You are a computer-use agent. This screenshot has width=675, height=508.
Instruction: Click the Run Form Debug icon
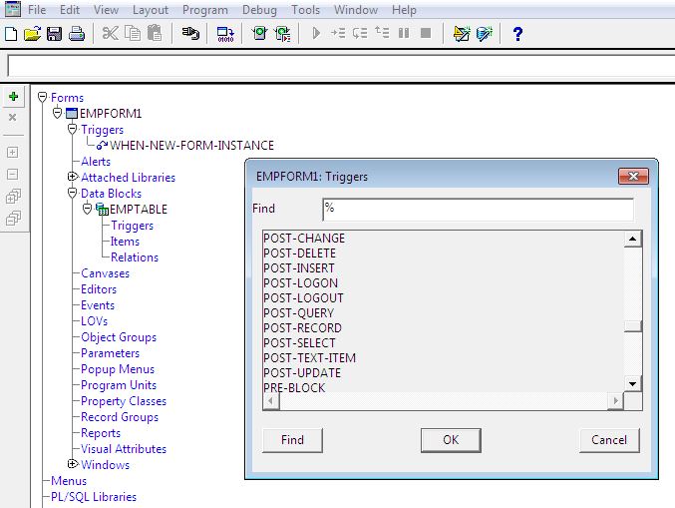pyautogui.click(x=283, y=34)
